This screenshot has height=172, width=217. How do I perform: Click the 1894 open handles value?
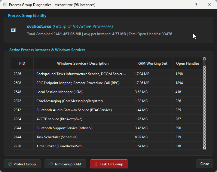(179, 83)
